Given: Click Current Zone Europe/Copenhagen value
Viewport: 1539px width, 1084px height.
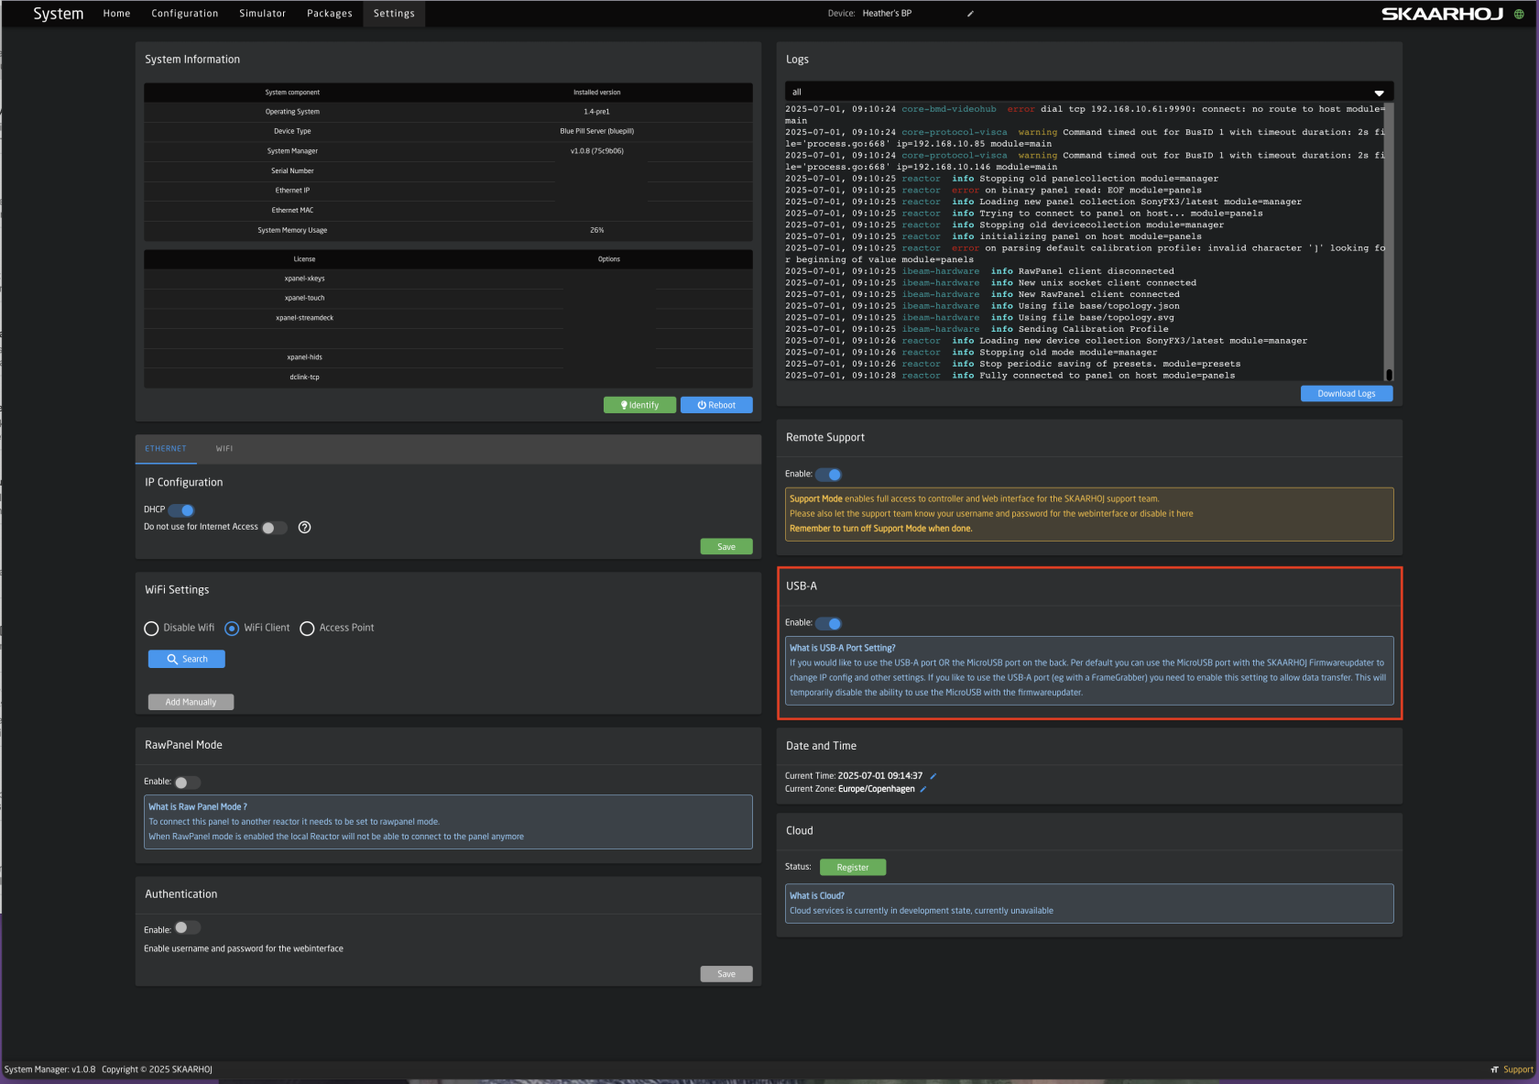Looking at the screenshot, I should click(877, 789).
